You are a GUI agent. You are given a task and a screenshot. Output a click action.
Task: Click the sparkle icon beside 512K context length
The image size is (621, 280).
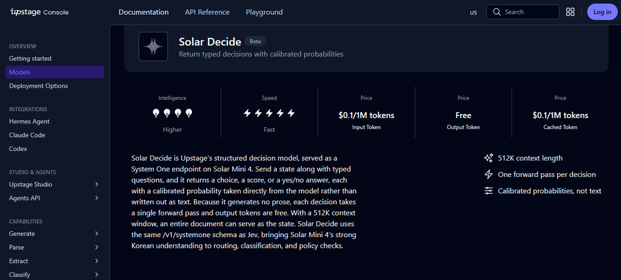[489, 158]
